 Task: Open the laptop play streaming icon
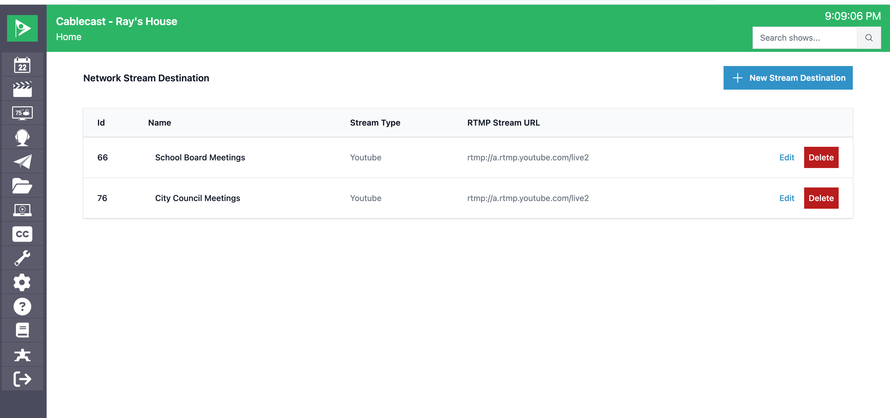[22, 210]
